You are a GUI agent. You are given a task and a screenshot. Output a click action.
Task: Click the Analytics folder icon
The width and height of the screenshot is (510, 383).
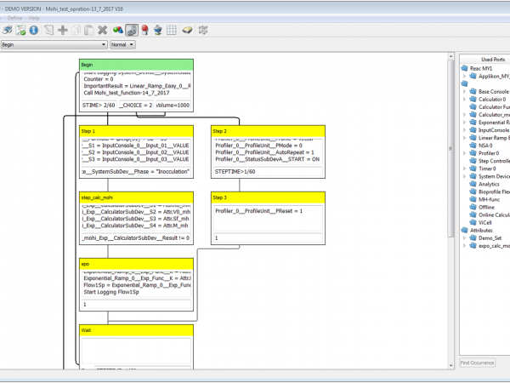click(473, 184)
